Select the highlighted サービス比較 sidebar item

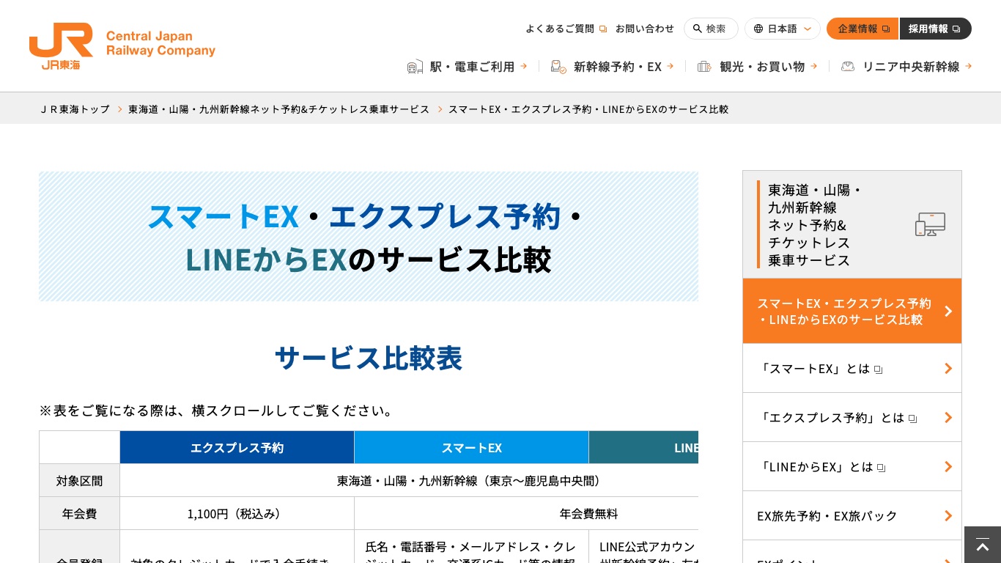click(852, 312)
